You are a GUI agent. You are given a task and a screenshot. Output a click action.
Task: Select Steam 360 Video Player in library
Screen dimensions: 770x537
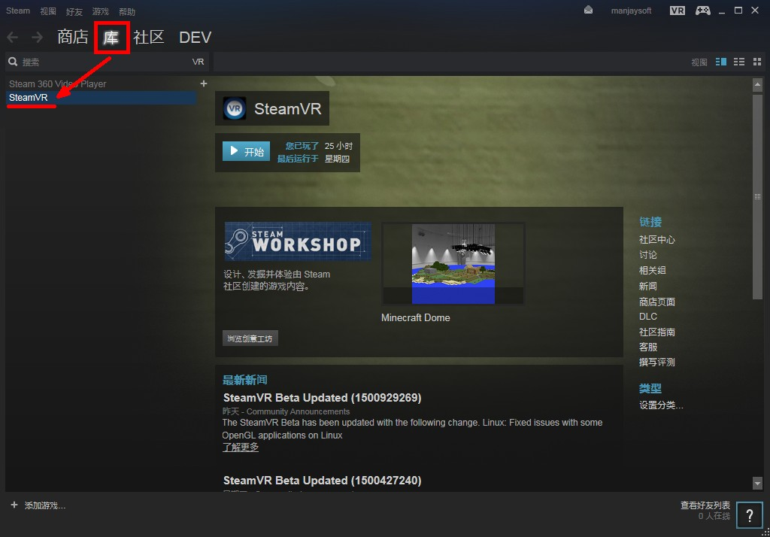(57, 84)
